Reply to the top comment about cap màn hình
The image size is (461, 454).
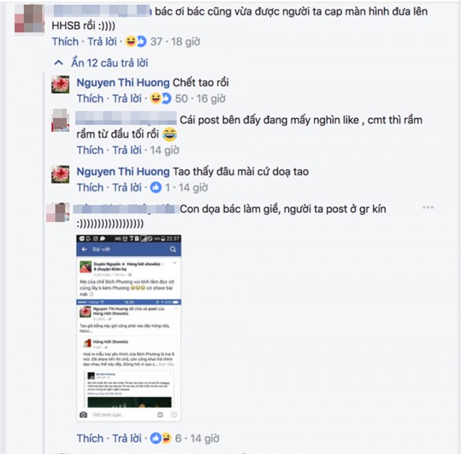coord(102,41)
